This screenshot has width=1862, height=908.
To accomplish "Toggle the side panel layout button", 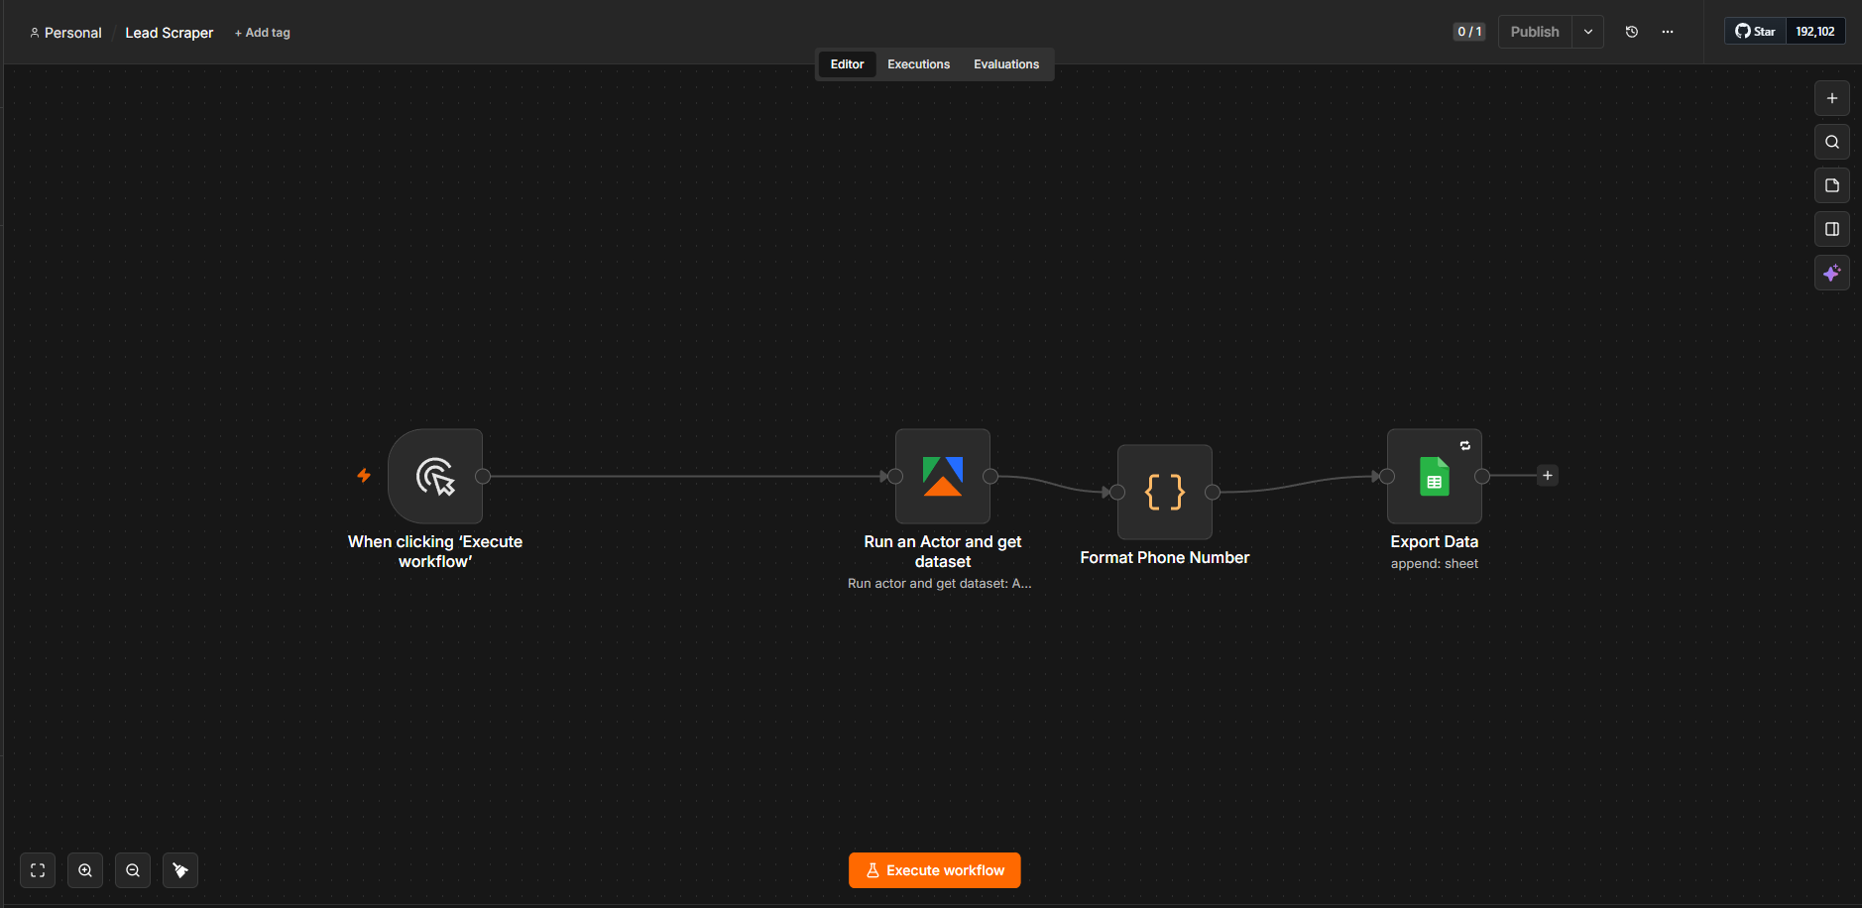I will (x=1832, y=229).
